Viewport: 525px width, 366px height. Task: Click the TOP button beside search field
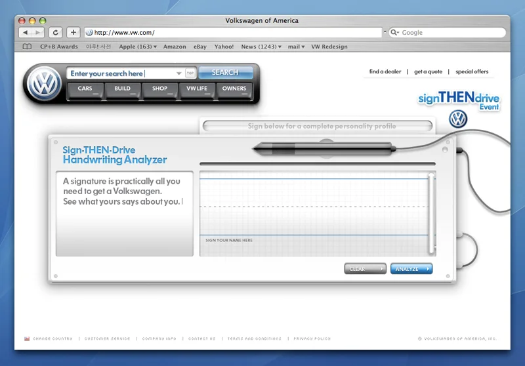(190, 73)
